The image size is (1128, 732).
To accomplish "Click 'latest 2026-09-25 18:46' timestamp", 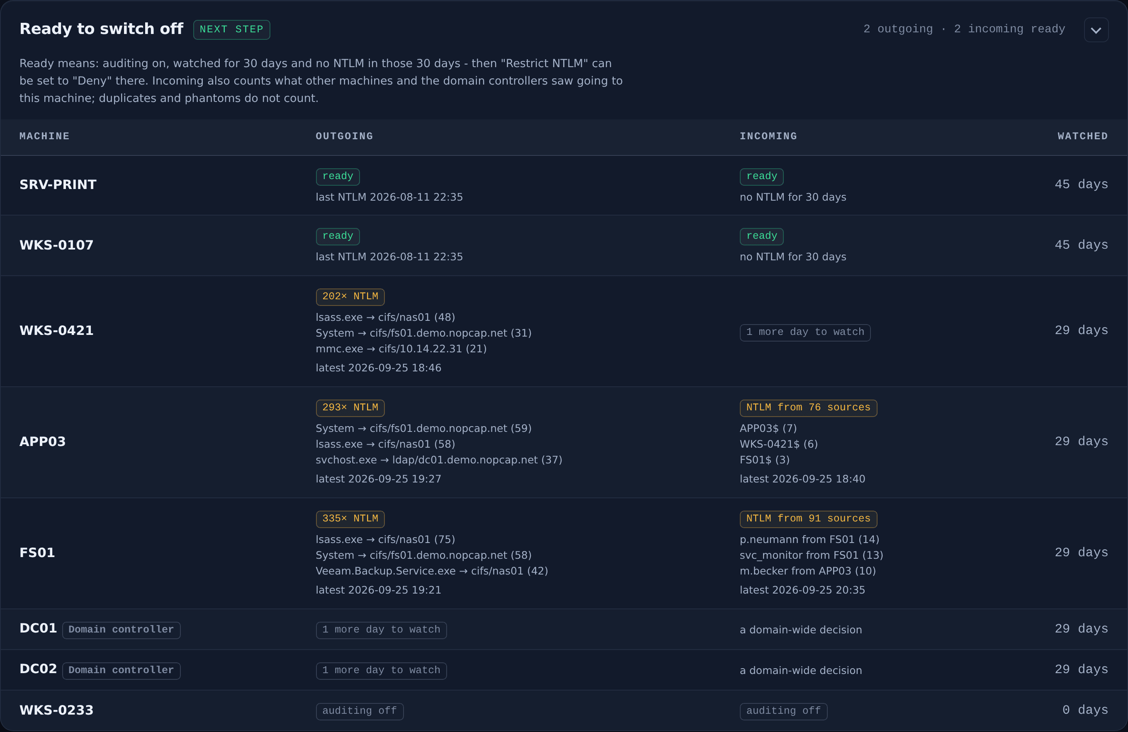I will click(x=378, y=368).
